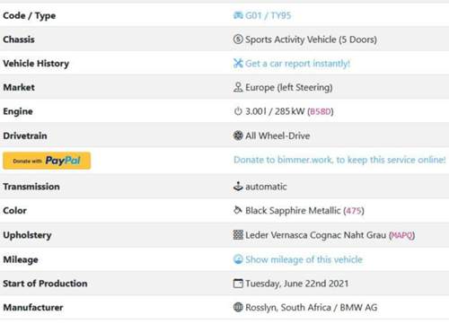Click the gear shifter icon beside automatic

[238, 187]
